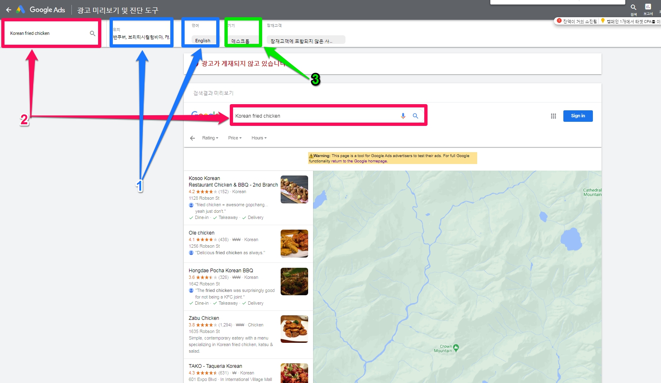The width and height of the screenshot is (661, 383).
Task: Click the TAKO Taqueria photo thumbnail
Action: coord(294,373)
